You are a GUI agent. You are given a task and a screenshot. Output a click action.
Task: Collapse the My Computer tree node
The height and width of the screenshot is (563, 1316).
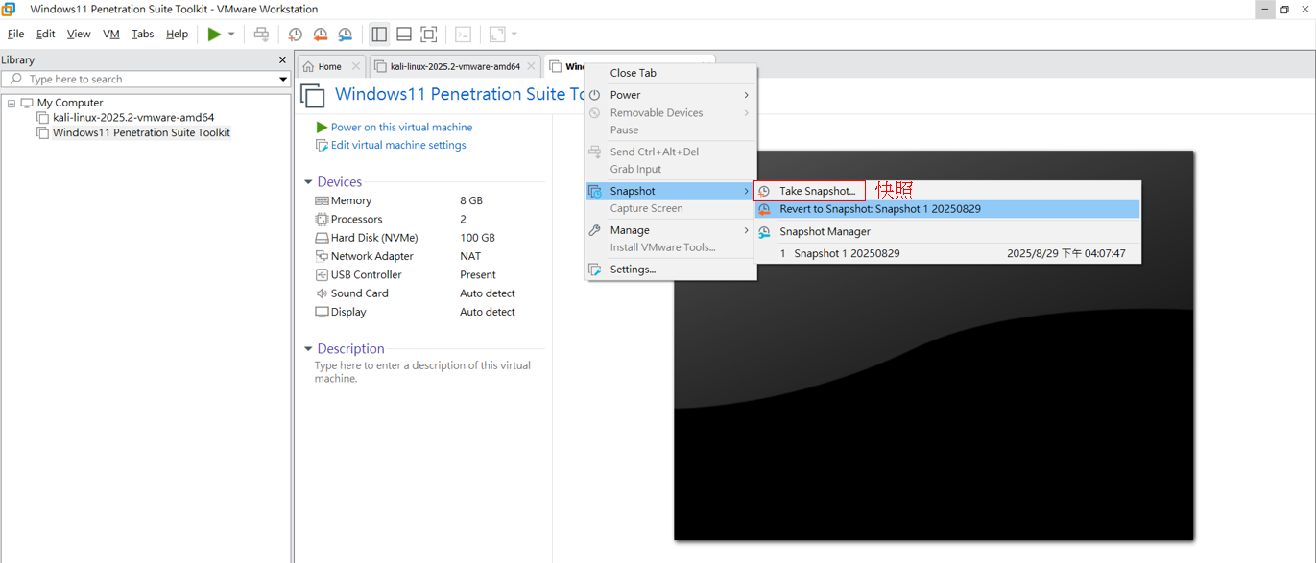12,103
